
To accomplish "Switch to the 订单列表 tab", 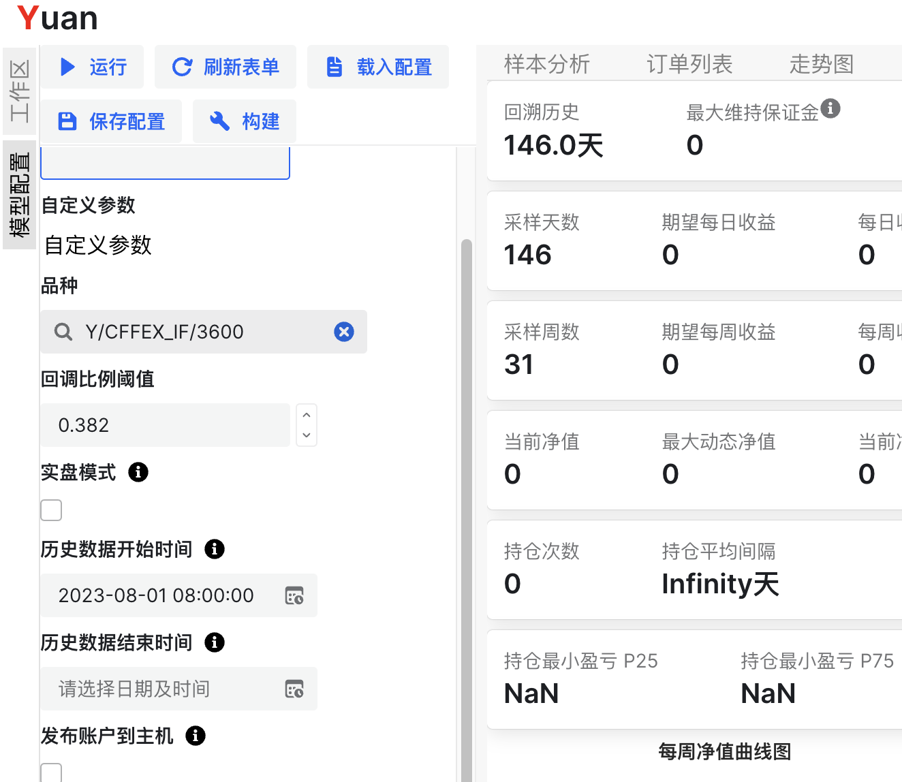I will pos(689,63).
